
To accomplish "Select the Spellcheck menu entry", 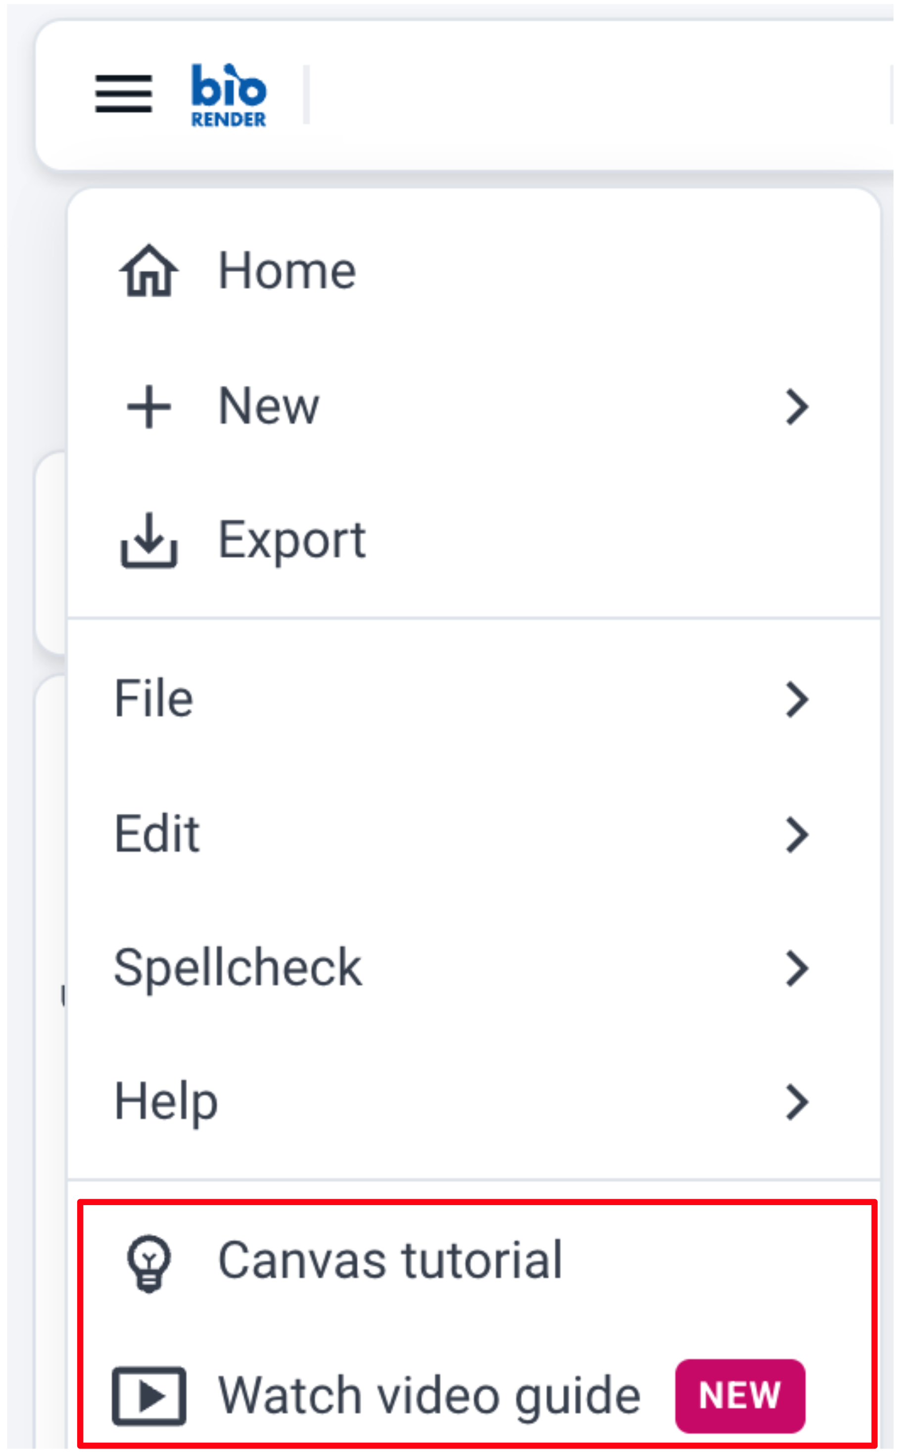I will (x=474, y=968).
